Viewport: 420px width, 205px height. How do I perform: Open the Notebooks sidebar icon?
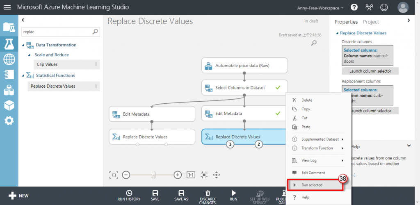click(9, 74)
